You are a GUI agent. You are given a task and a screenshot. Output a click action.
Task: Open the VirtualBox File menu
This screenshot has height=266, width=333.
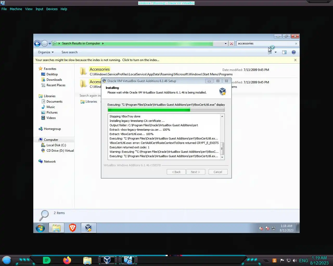pyautogui.click(x=4, y=9)
